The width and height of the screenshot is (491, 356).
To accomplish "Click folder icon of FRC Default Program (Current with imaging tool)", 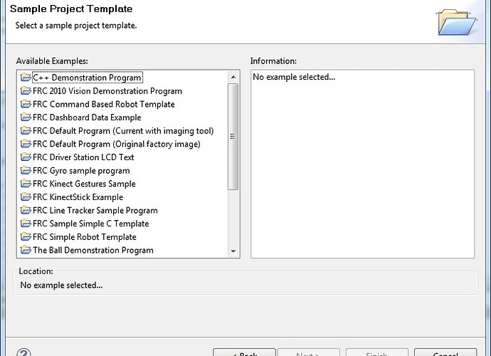I will click(26, 130).
